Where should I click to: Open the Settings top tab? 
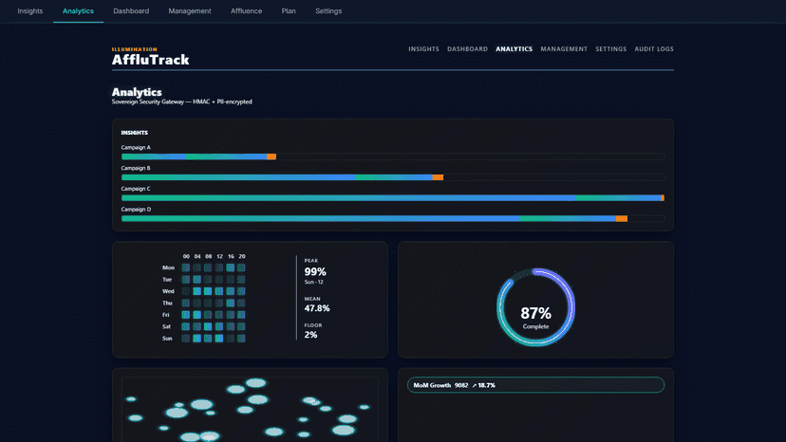(x=328, y=11)
